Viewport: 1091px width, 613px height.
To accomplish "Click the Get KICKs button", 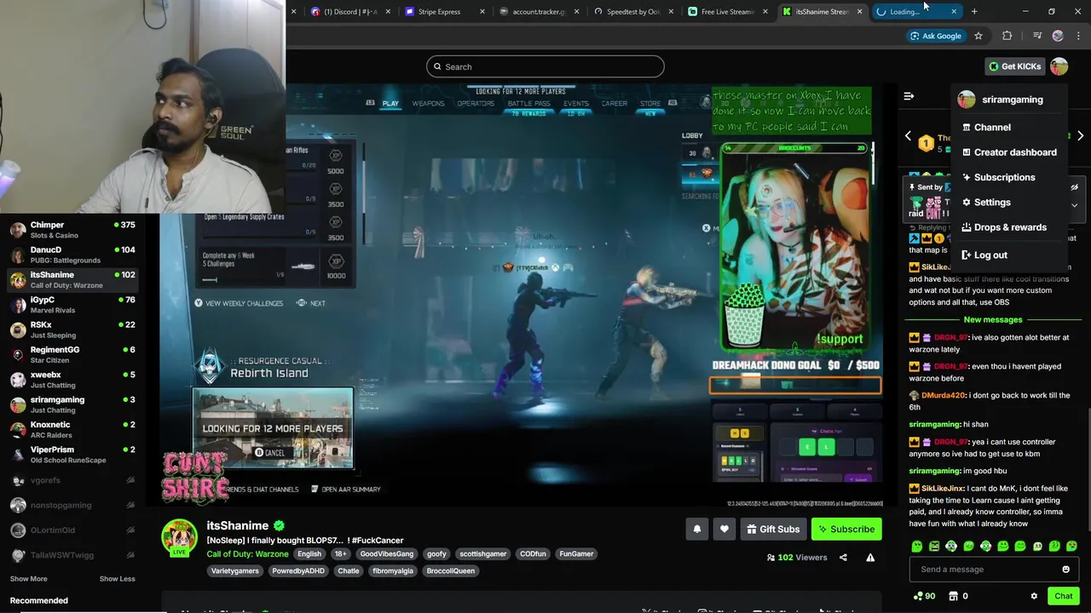I will (x=1014, y=66).
